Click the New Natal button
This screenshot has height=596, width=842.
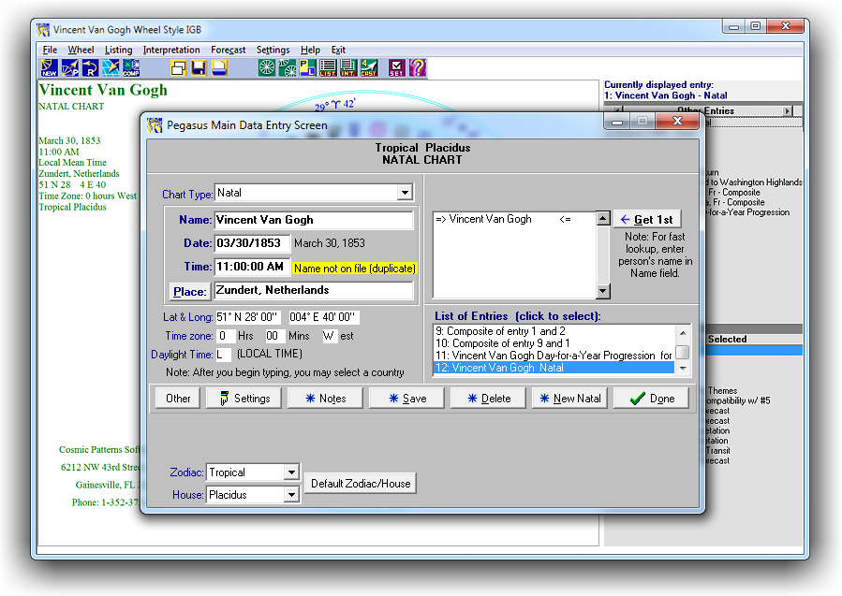tap(570, 398)
